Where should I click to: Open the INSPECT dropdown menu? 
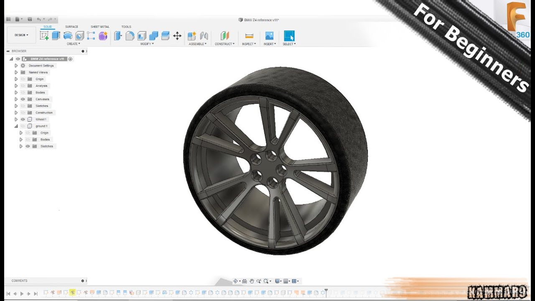(x=249, y=43)
